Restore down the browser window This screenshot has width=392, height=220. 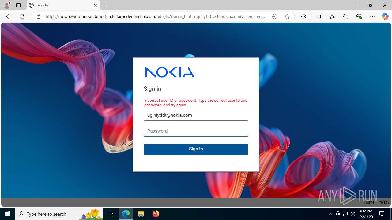point(371,5)
